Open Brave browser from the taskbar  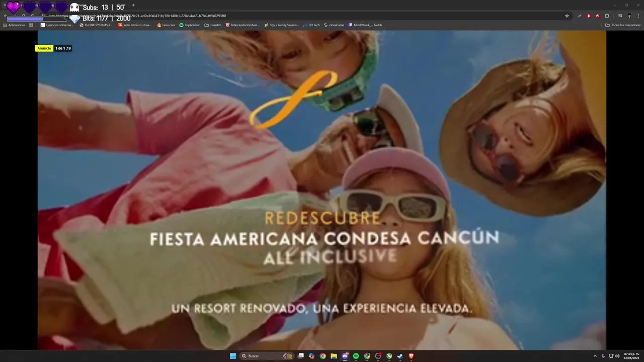coord(411,356)
